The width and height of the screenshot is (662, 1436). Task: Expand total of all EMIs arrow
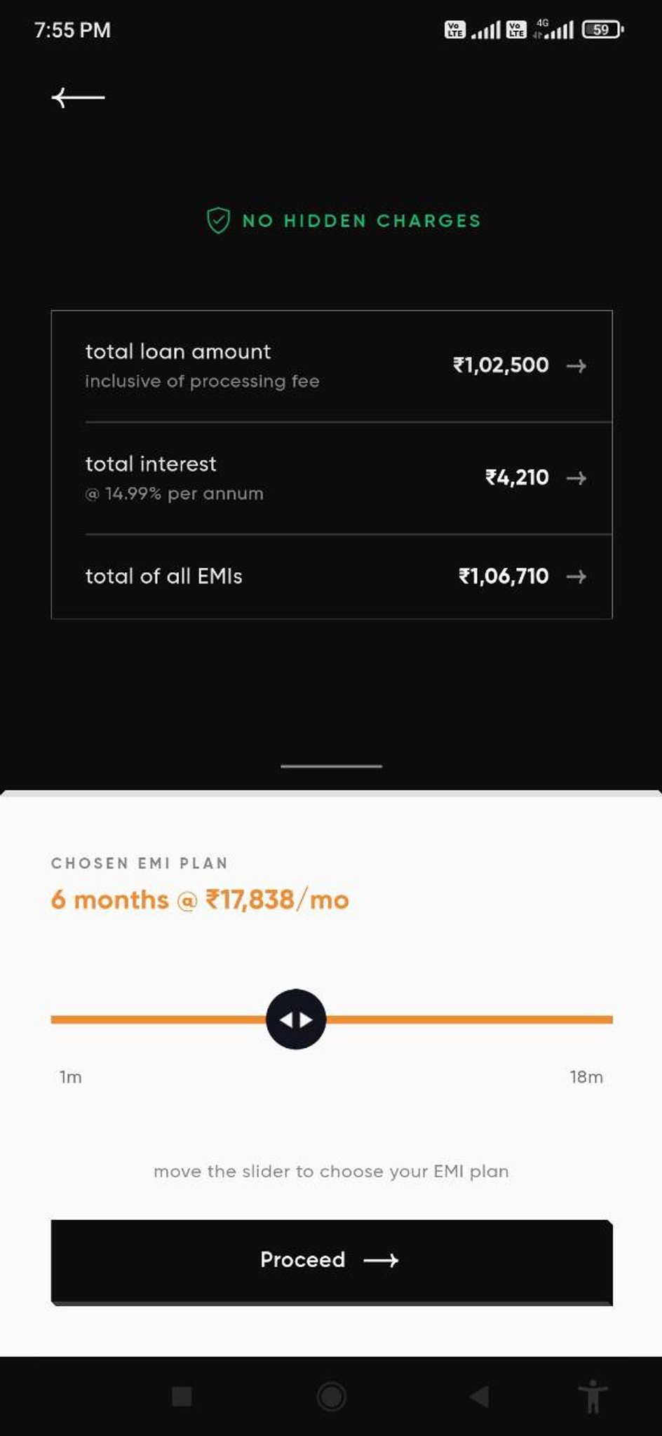click(x=576, y=576)
